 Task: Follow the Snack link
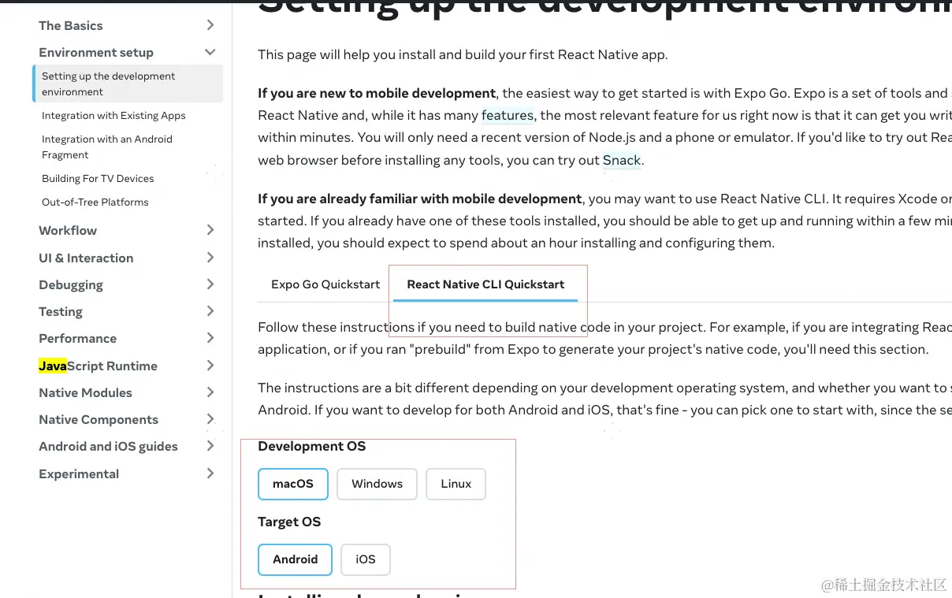622,160
